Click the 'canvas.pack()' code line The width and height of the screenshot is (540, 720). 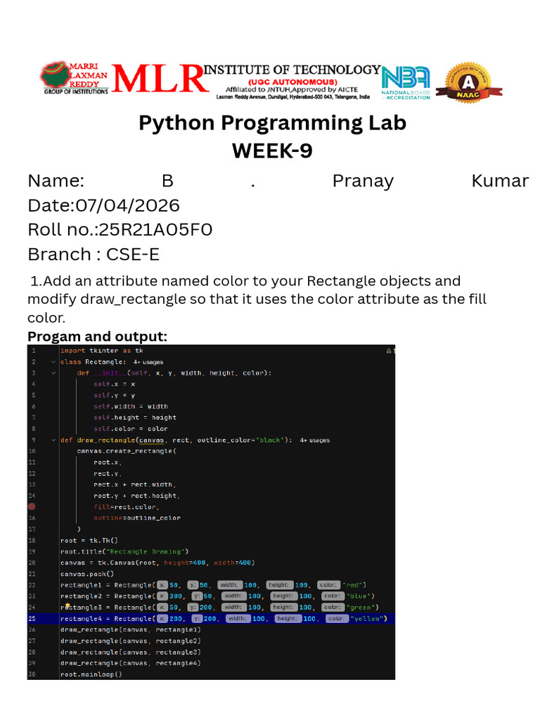[86, 574]
